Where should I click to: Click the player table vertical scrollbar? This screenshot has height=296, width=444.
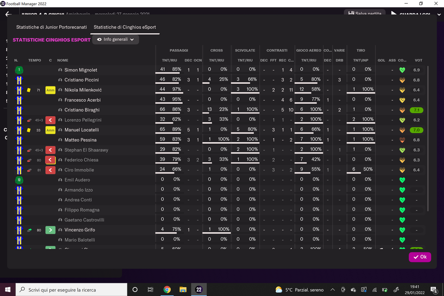428,139
